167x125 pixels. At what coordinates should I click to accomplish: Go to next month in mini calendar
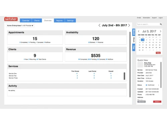point(160,31)
